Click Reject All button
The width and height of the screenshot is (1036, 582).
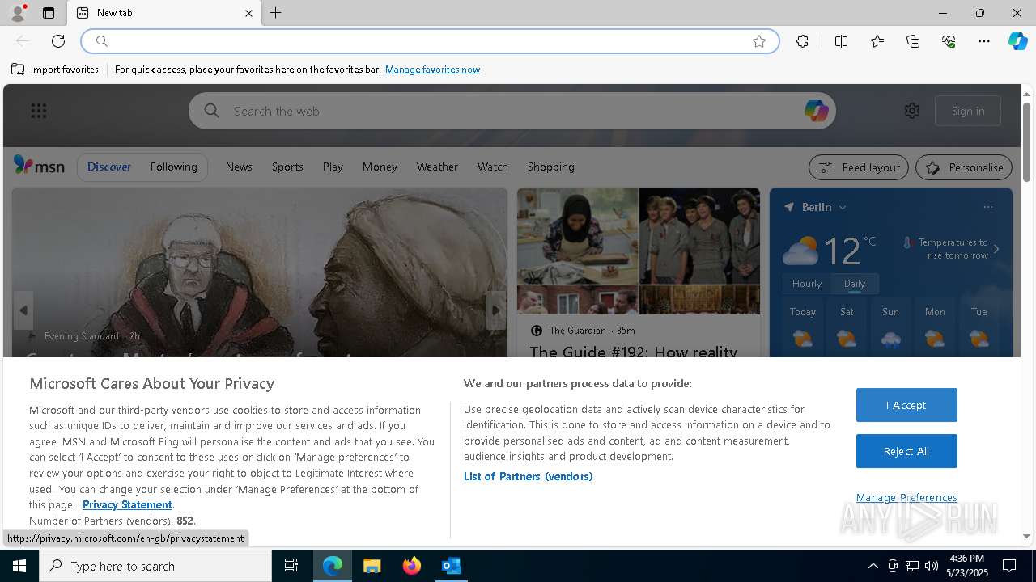click(906, 451)
